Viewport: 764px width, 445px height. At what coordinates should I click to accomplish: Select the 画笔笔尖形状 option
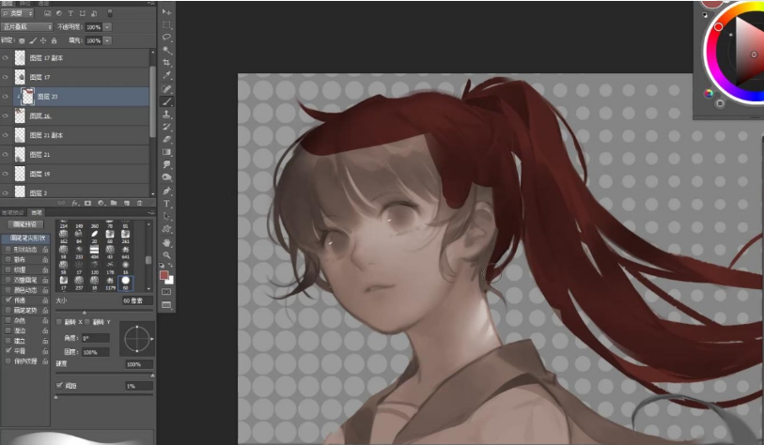25,238
